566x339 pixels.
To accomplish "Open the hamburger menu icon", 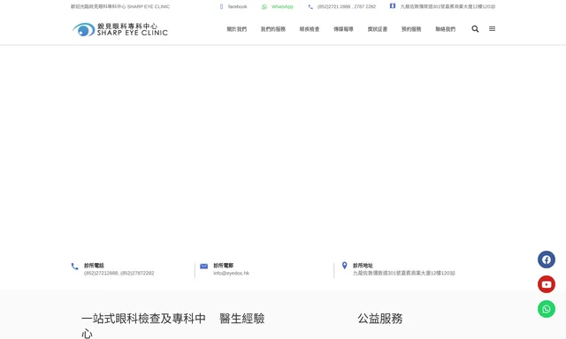I will [492, 29].
